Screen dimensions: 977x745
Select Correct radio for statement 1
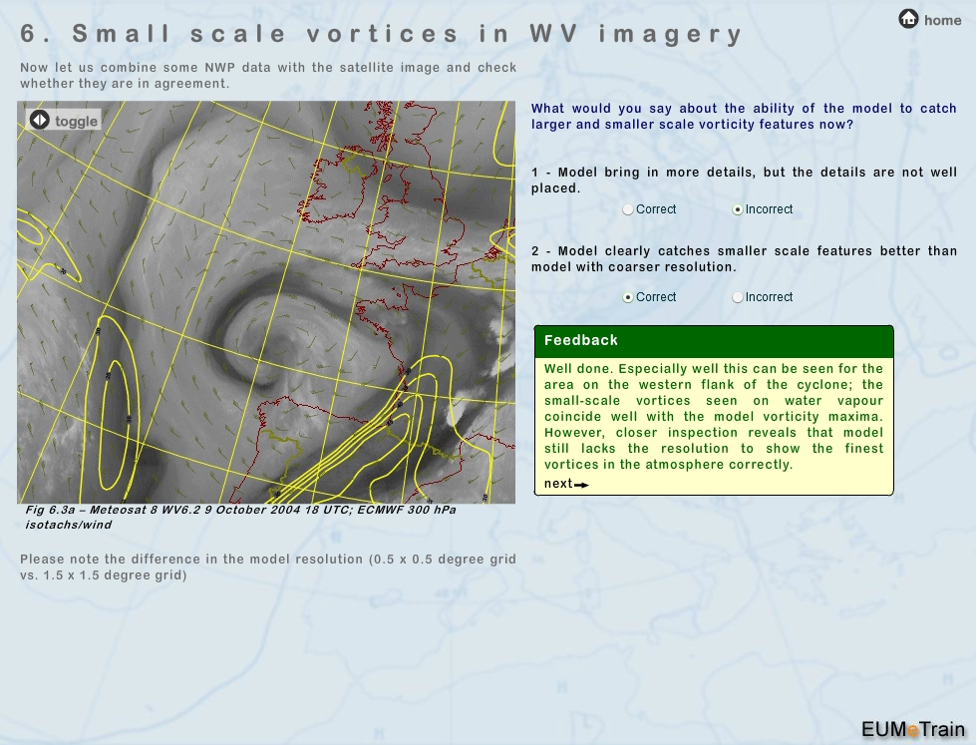pos(628,209)
